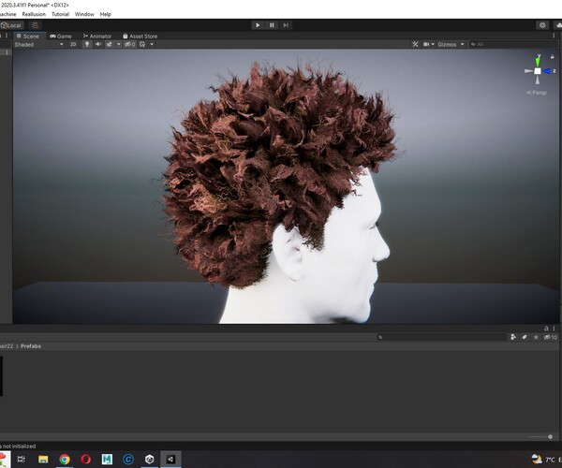Toggle hidden objects visibility counter in Scene toolbar

point(130,44)
